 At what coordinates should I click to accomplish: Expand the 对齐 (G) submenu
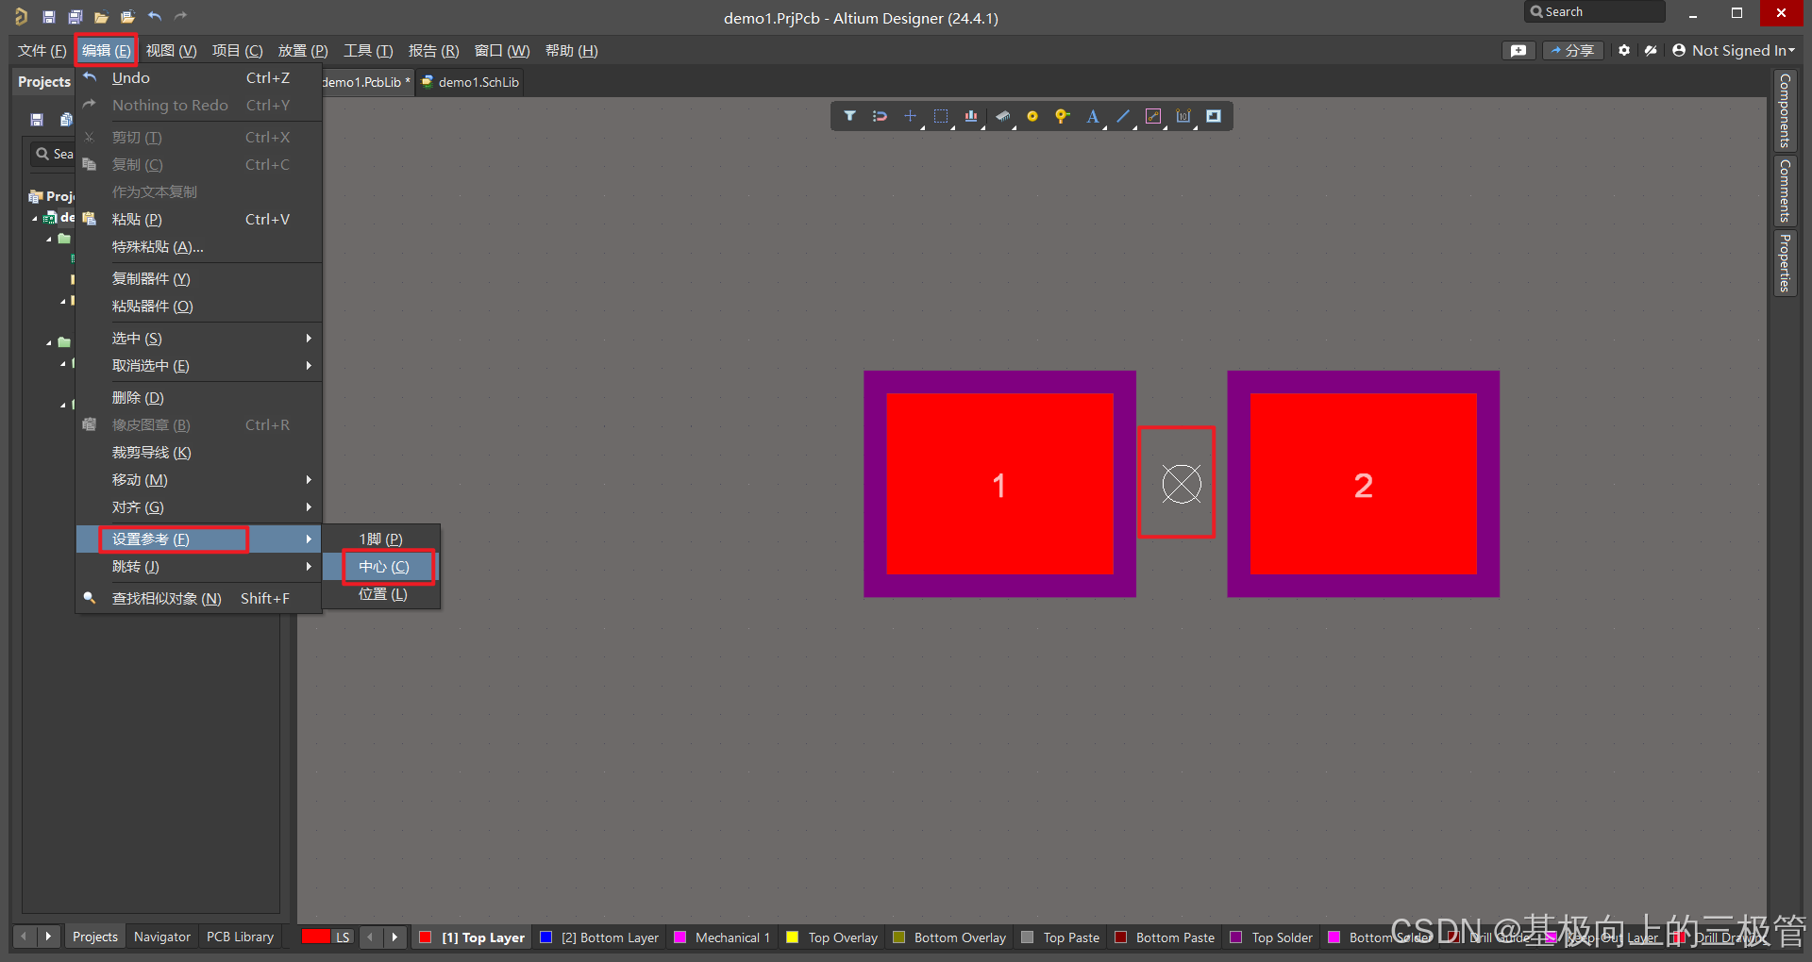(199, 506)
